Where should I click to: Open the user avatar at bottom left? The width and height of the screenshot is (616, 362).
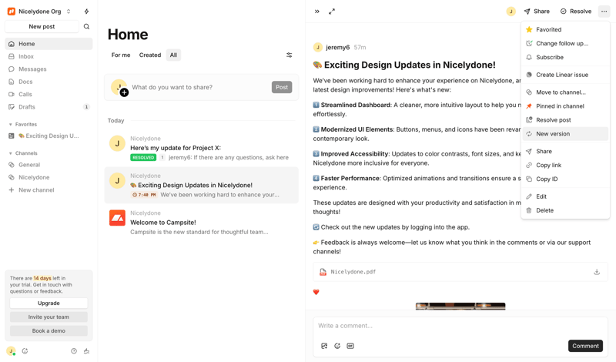11,351
